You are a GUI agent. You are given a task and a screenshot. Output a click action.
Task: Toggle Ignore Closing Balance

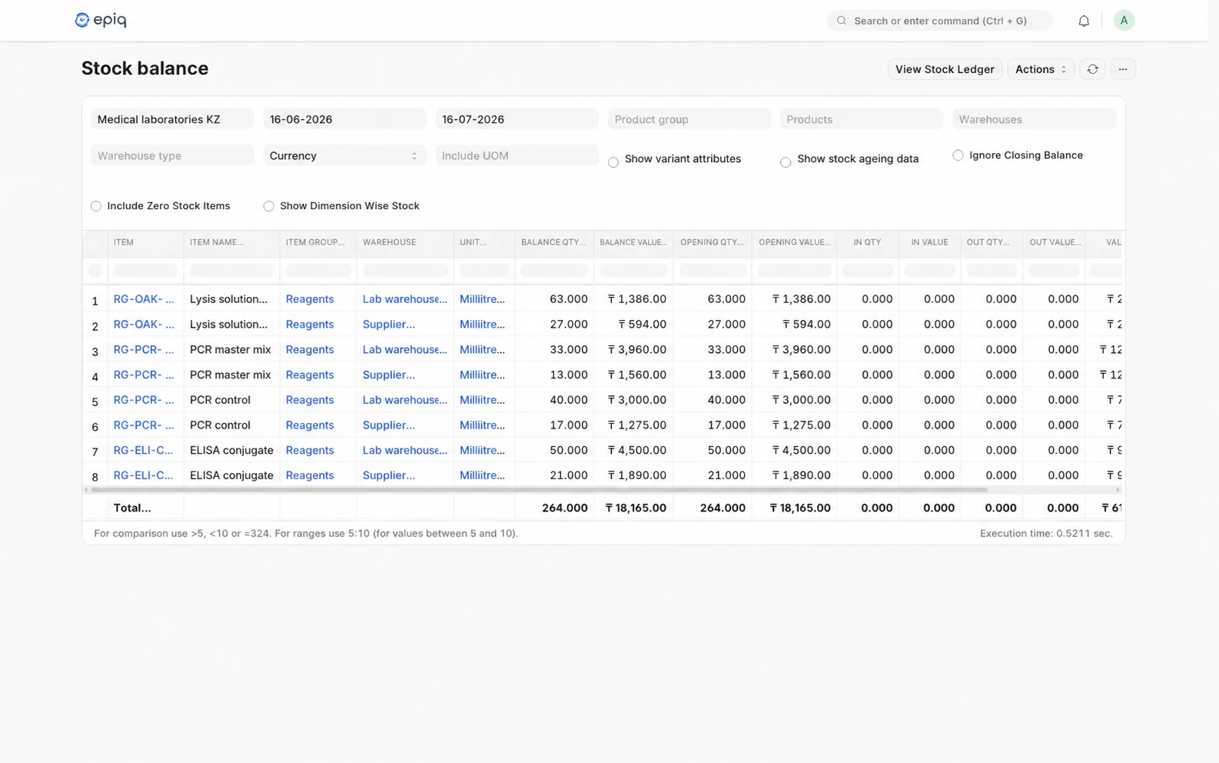coord(958,155)
